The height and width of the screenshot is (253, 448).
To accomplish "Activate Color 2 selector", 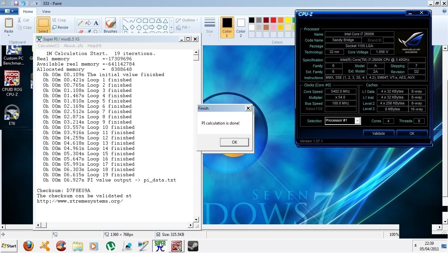I will 241,27.
